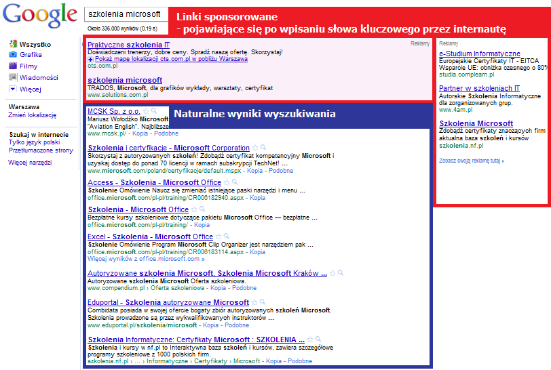Open Podobne link for szkolenia.nf.pl result
Screen dimensions: 551x370
(x=300, y=361)
